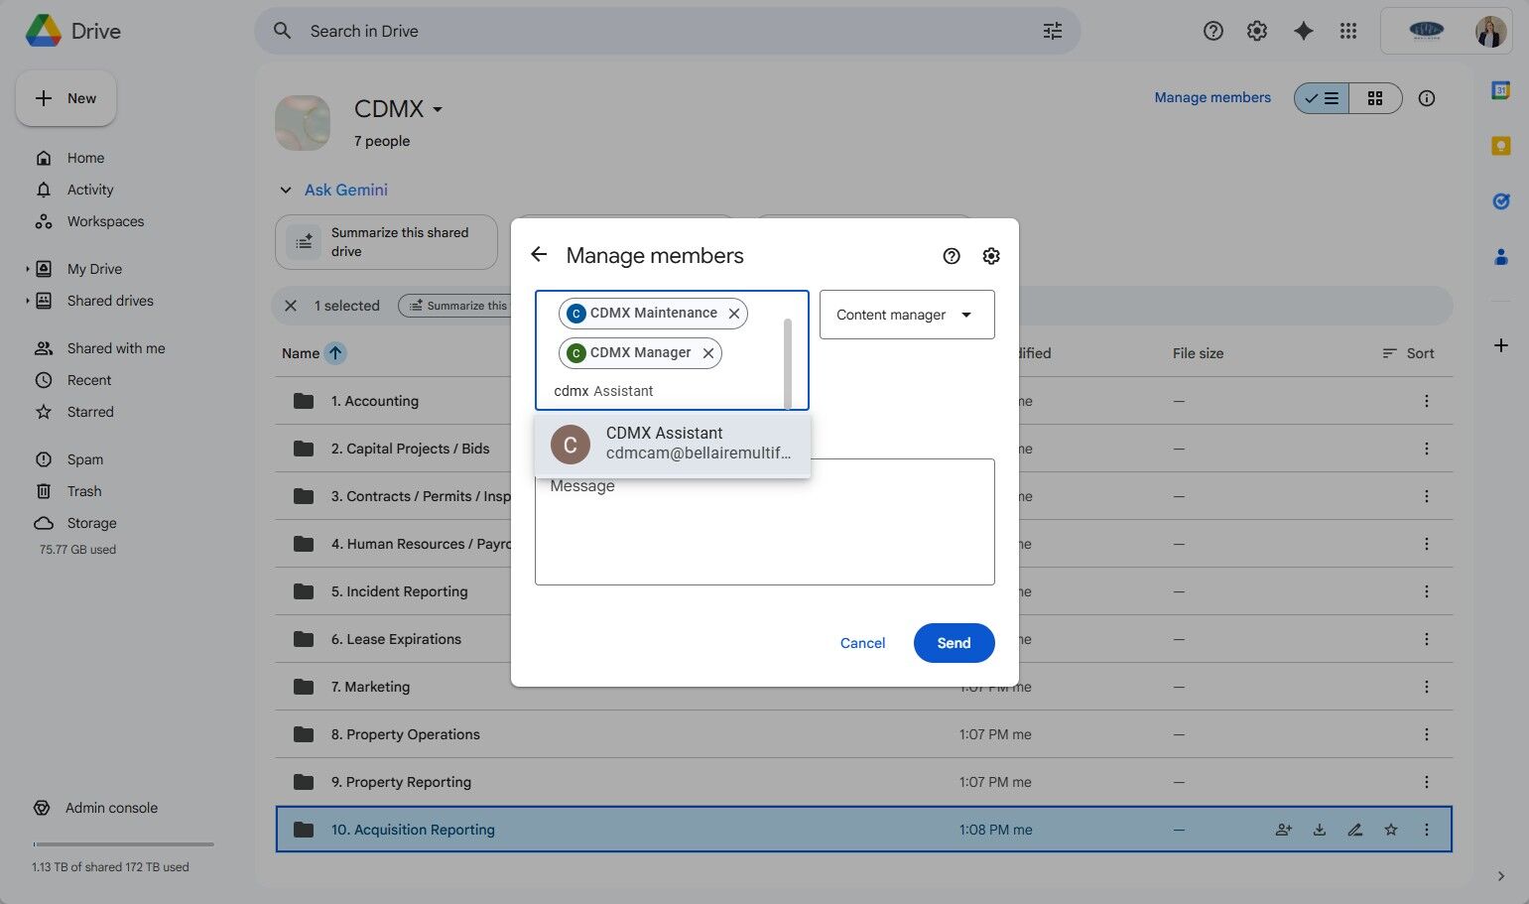Click Summarize this shared drive chip
This screenshot has width=1529, height=904.
[386, 242]
